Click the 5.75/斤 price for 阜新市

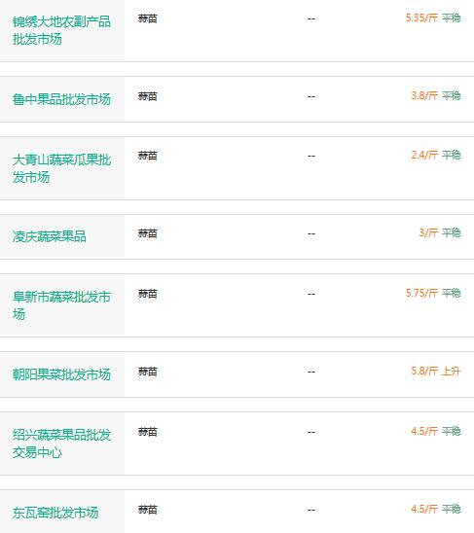tap(421, 293)
